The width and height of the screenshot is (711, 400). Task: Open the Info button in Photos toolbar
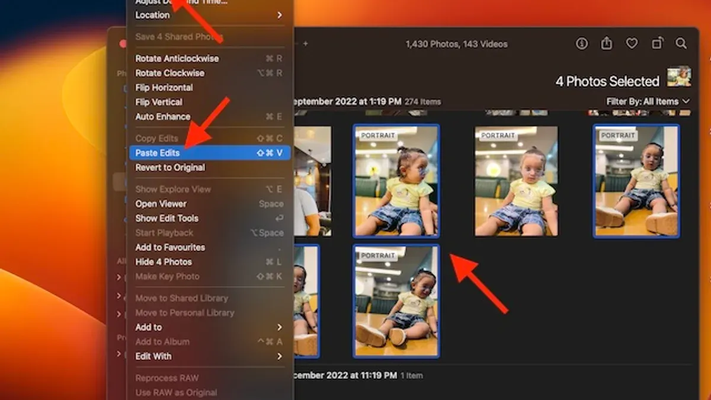click(582, 43)
